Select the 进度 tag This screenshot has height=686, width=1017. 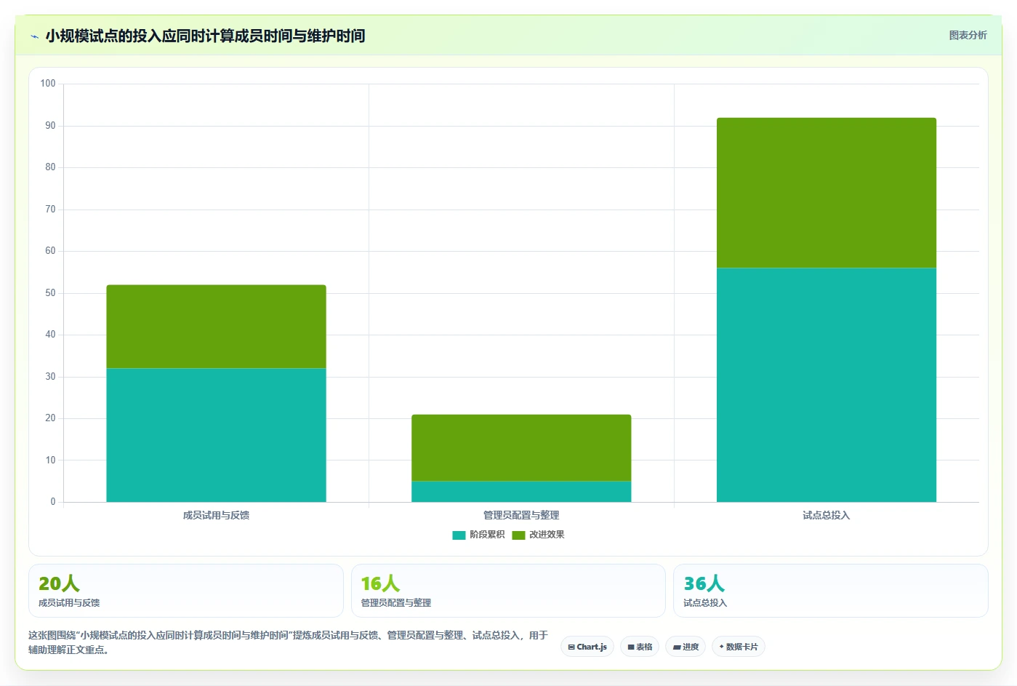pos(686,647)
